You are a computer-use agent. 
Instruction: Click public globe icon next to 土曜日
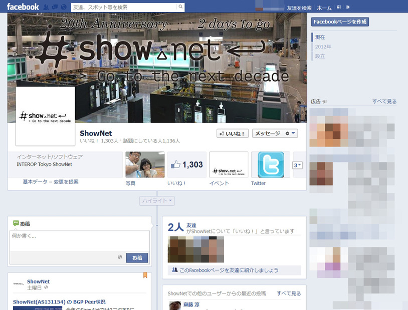46,287
